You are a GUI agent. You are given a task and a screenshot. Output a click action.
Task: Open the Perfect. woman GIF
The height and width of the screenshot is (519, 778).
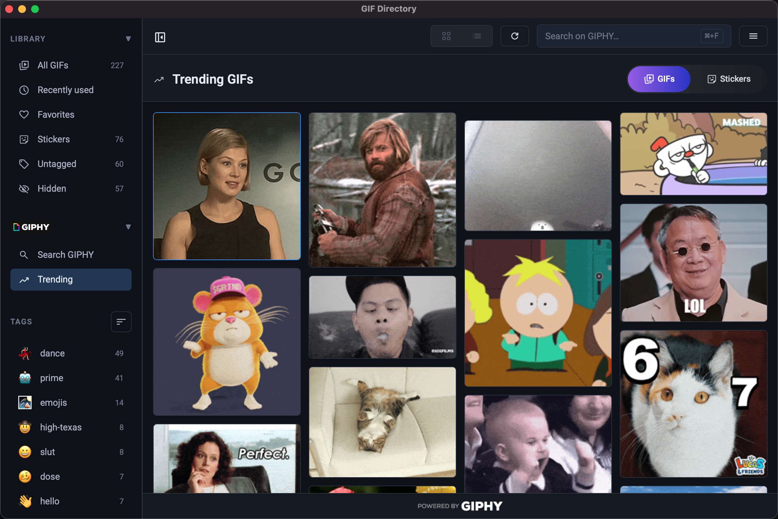227,459
